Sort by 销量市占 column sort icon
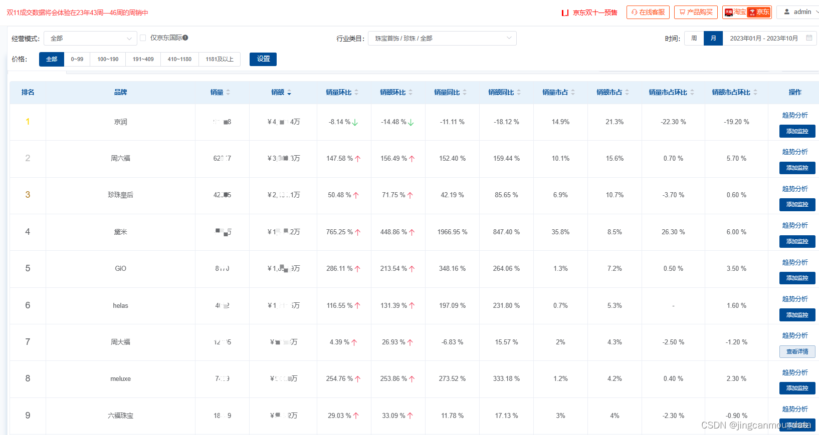Viewport: 819px width, 435px height. point(573,92)
